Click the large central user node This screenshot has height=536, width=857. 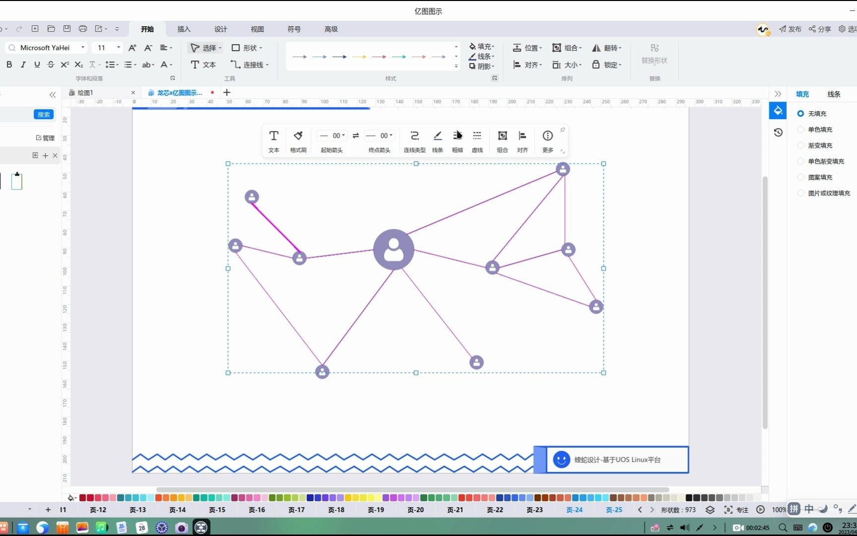(394, 250)
